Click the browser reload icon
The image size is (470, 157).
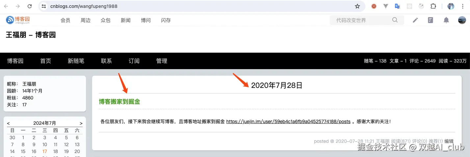30,6
